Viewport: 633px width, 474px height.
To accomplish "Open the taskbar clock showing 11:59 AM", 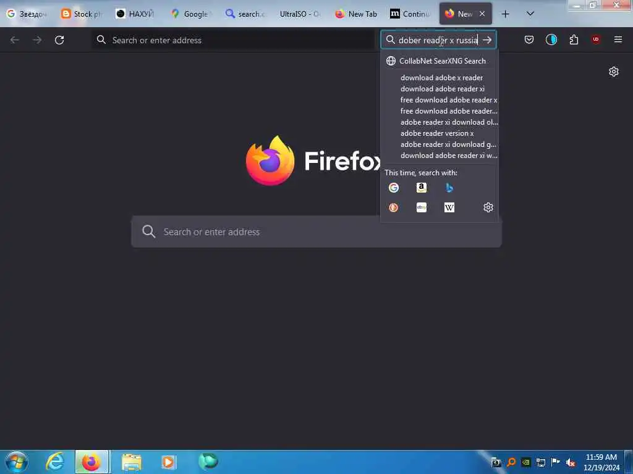I will click(x=601, y=462).
